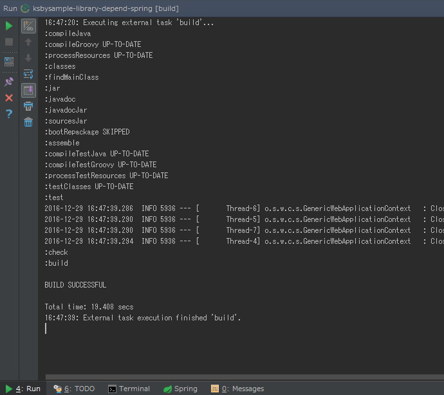444x395 pixels.
Task: Click ':processResources UP-TO-DATE' line
Action: tap(98, 55)
